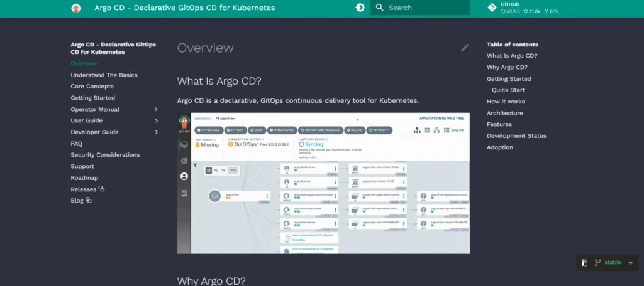This screenshot has width=644, height=286.
Task: Click the edit page pencil icon
Action: pos(465,48)
